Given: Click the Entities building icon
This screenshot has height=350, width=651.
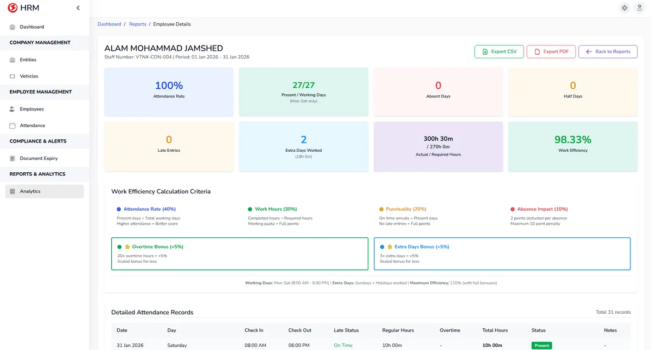Looking at the screenshot, I should 12,60.
